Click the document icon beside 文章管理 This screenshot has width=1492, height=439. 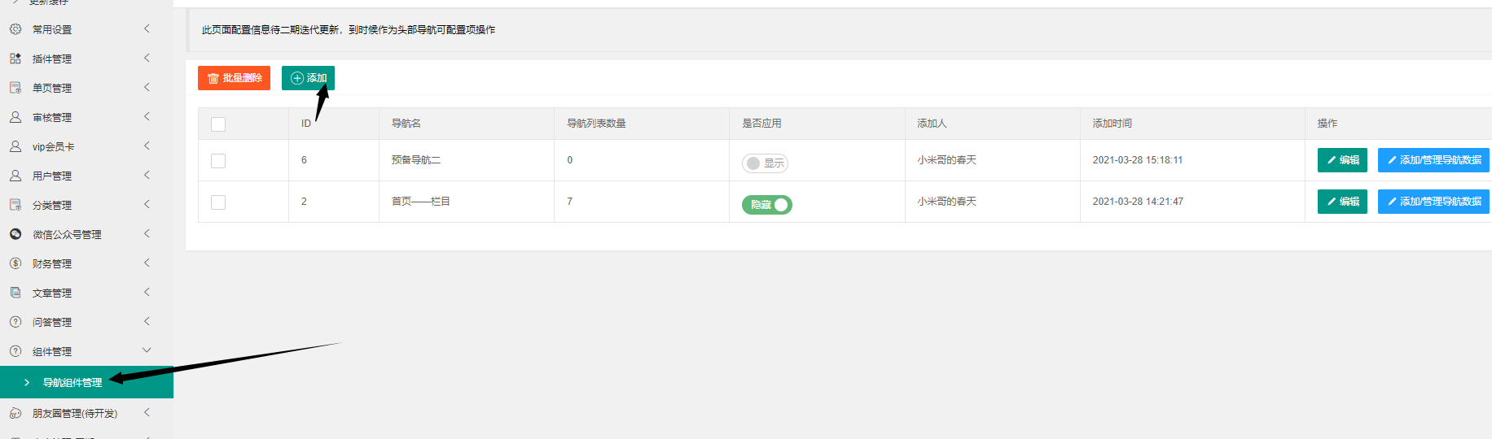coord(15,293)
